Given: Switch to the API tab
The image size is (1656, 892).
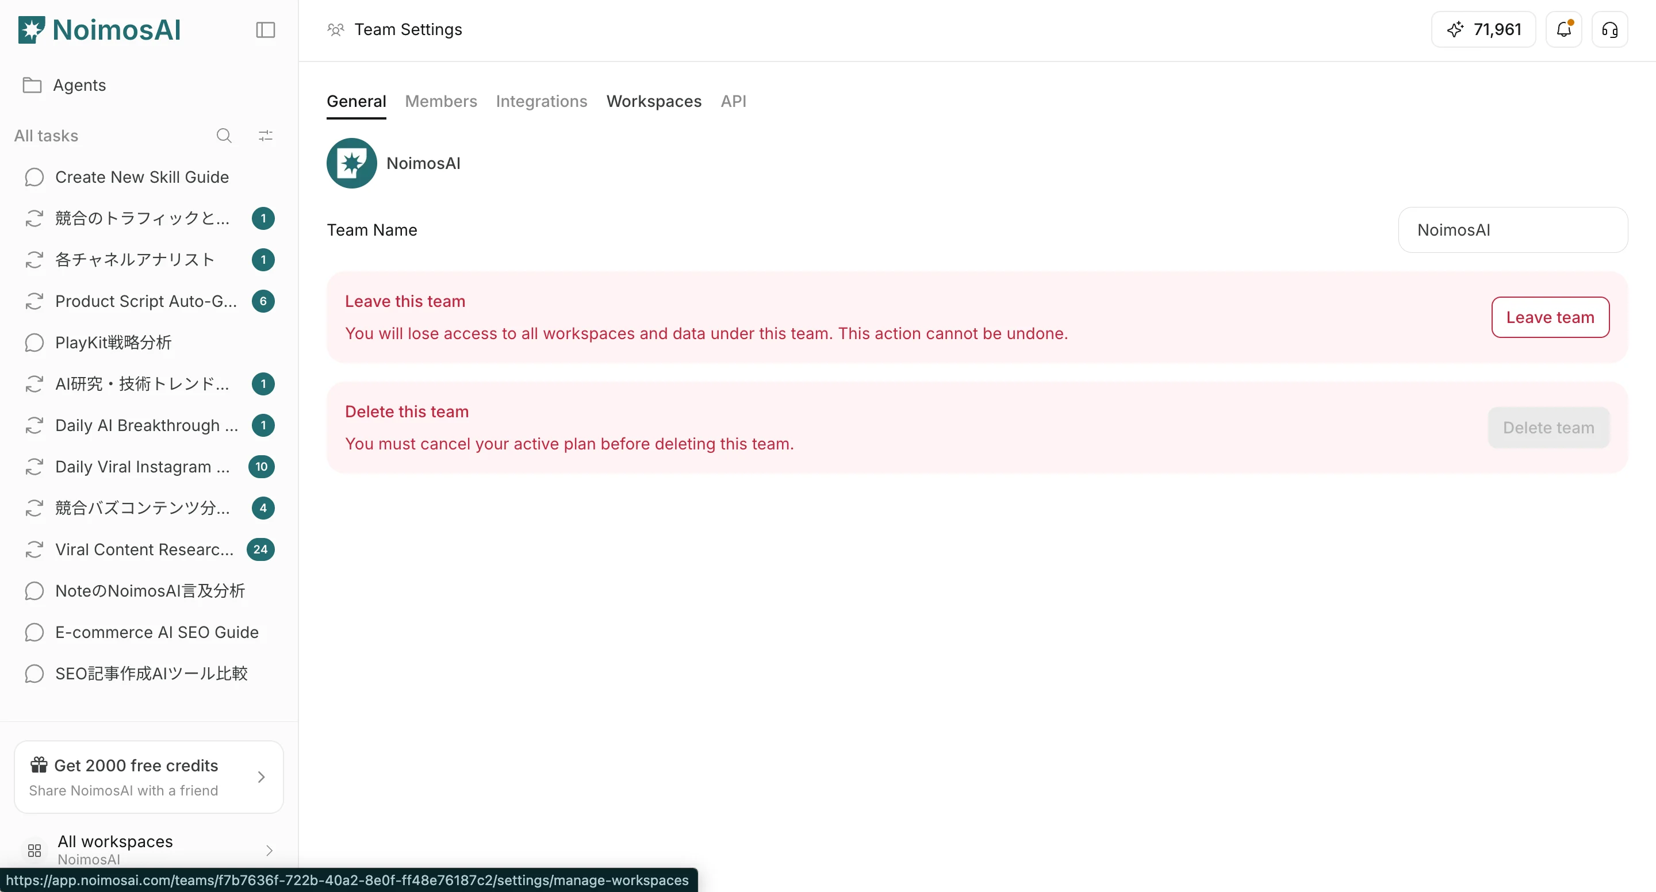Looking at the screenshot, I should [734, 102].
